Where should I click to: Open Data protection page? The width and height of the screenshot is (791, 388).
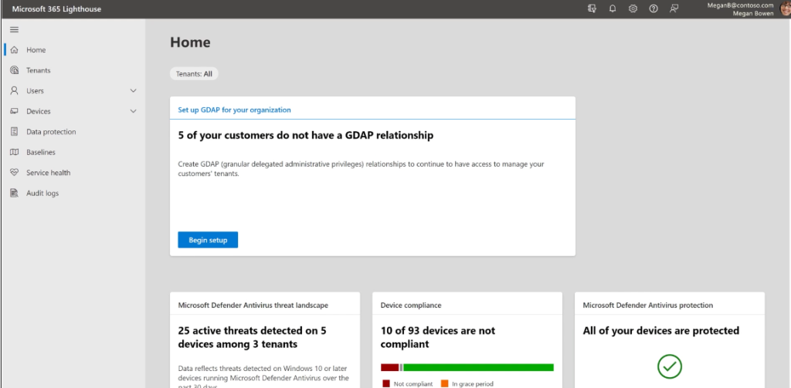(x=51, y=131)
